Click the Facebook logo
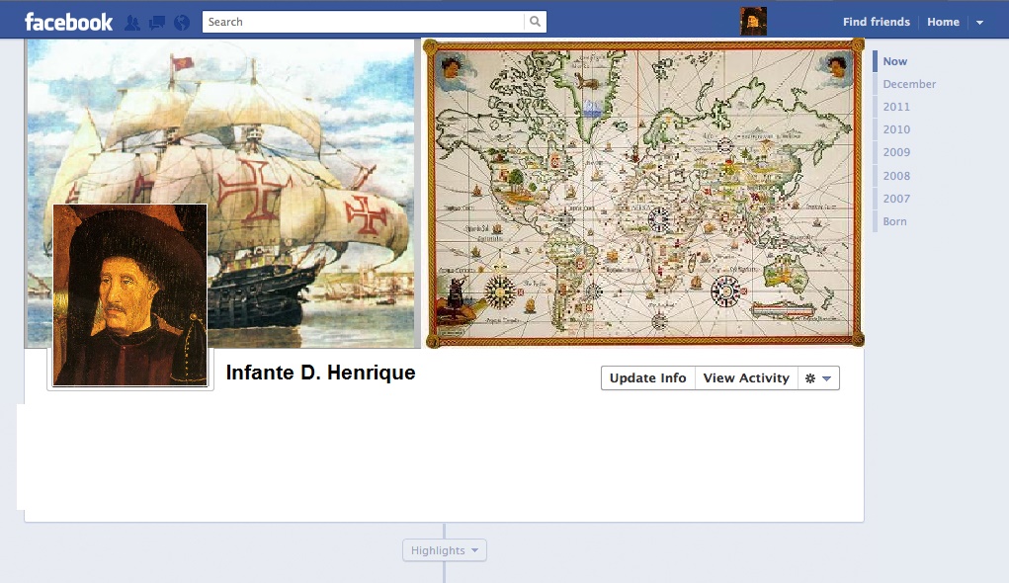Image resolution: width=1009 pixels, height=583 pixels. pos(68,22)
